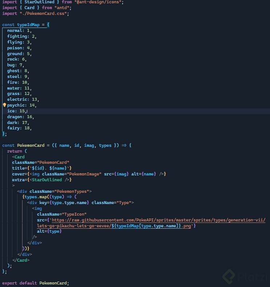
Task: Click the 'electric: 13,' line
Action: (x=23, y=99)
